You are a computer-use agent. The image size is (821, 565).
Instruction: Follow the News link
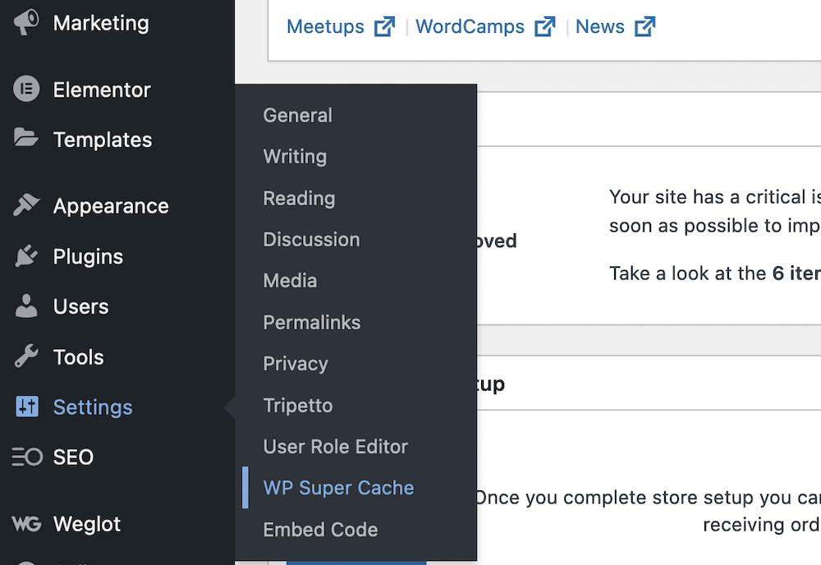599,27
